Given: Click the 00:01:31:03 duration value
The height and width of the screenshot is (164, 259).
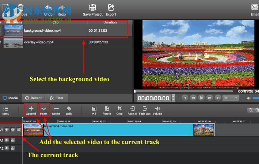Looking at the screenshot, I should [x=98, y=31].
